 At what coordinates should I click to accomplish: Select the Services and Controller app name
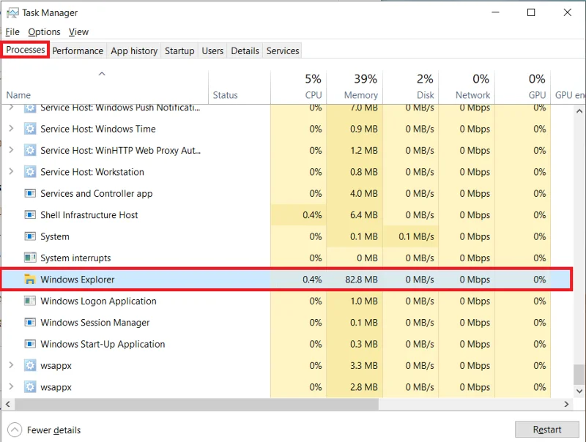point(97,194)
